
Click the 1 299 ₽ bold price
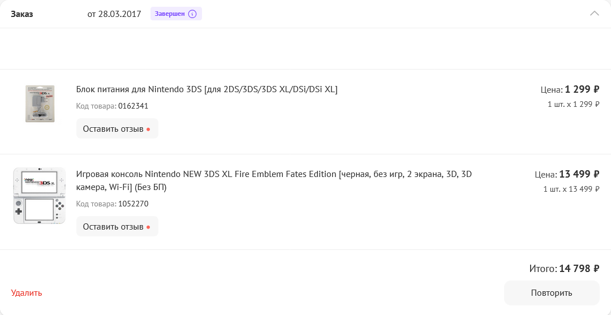(x=582, y=89)
